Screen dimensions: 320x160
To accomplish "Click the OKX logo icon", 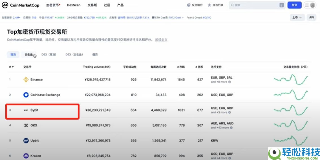I will click(26, 125).
